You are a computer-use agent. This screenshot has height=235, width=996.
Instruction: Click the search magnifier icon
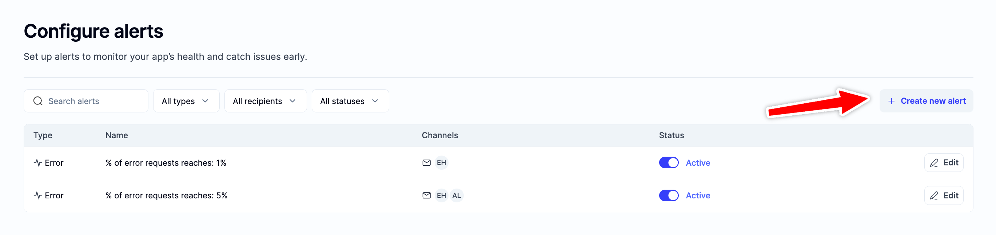click(x=38, y=101)
